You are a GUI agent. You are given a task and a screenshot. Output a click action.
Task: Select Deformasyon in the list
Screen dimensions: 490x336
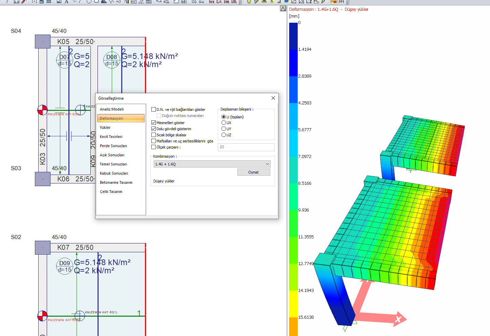[x=121, y=118]
